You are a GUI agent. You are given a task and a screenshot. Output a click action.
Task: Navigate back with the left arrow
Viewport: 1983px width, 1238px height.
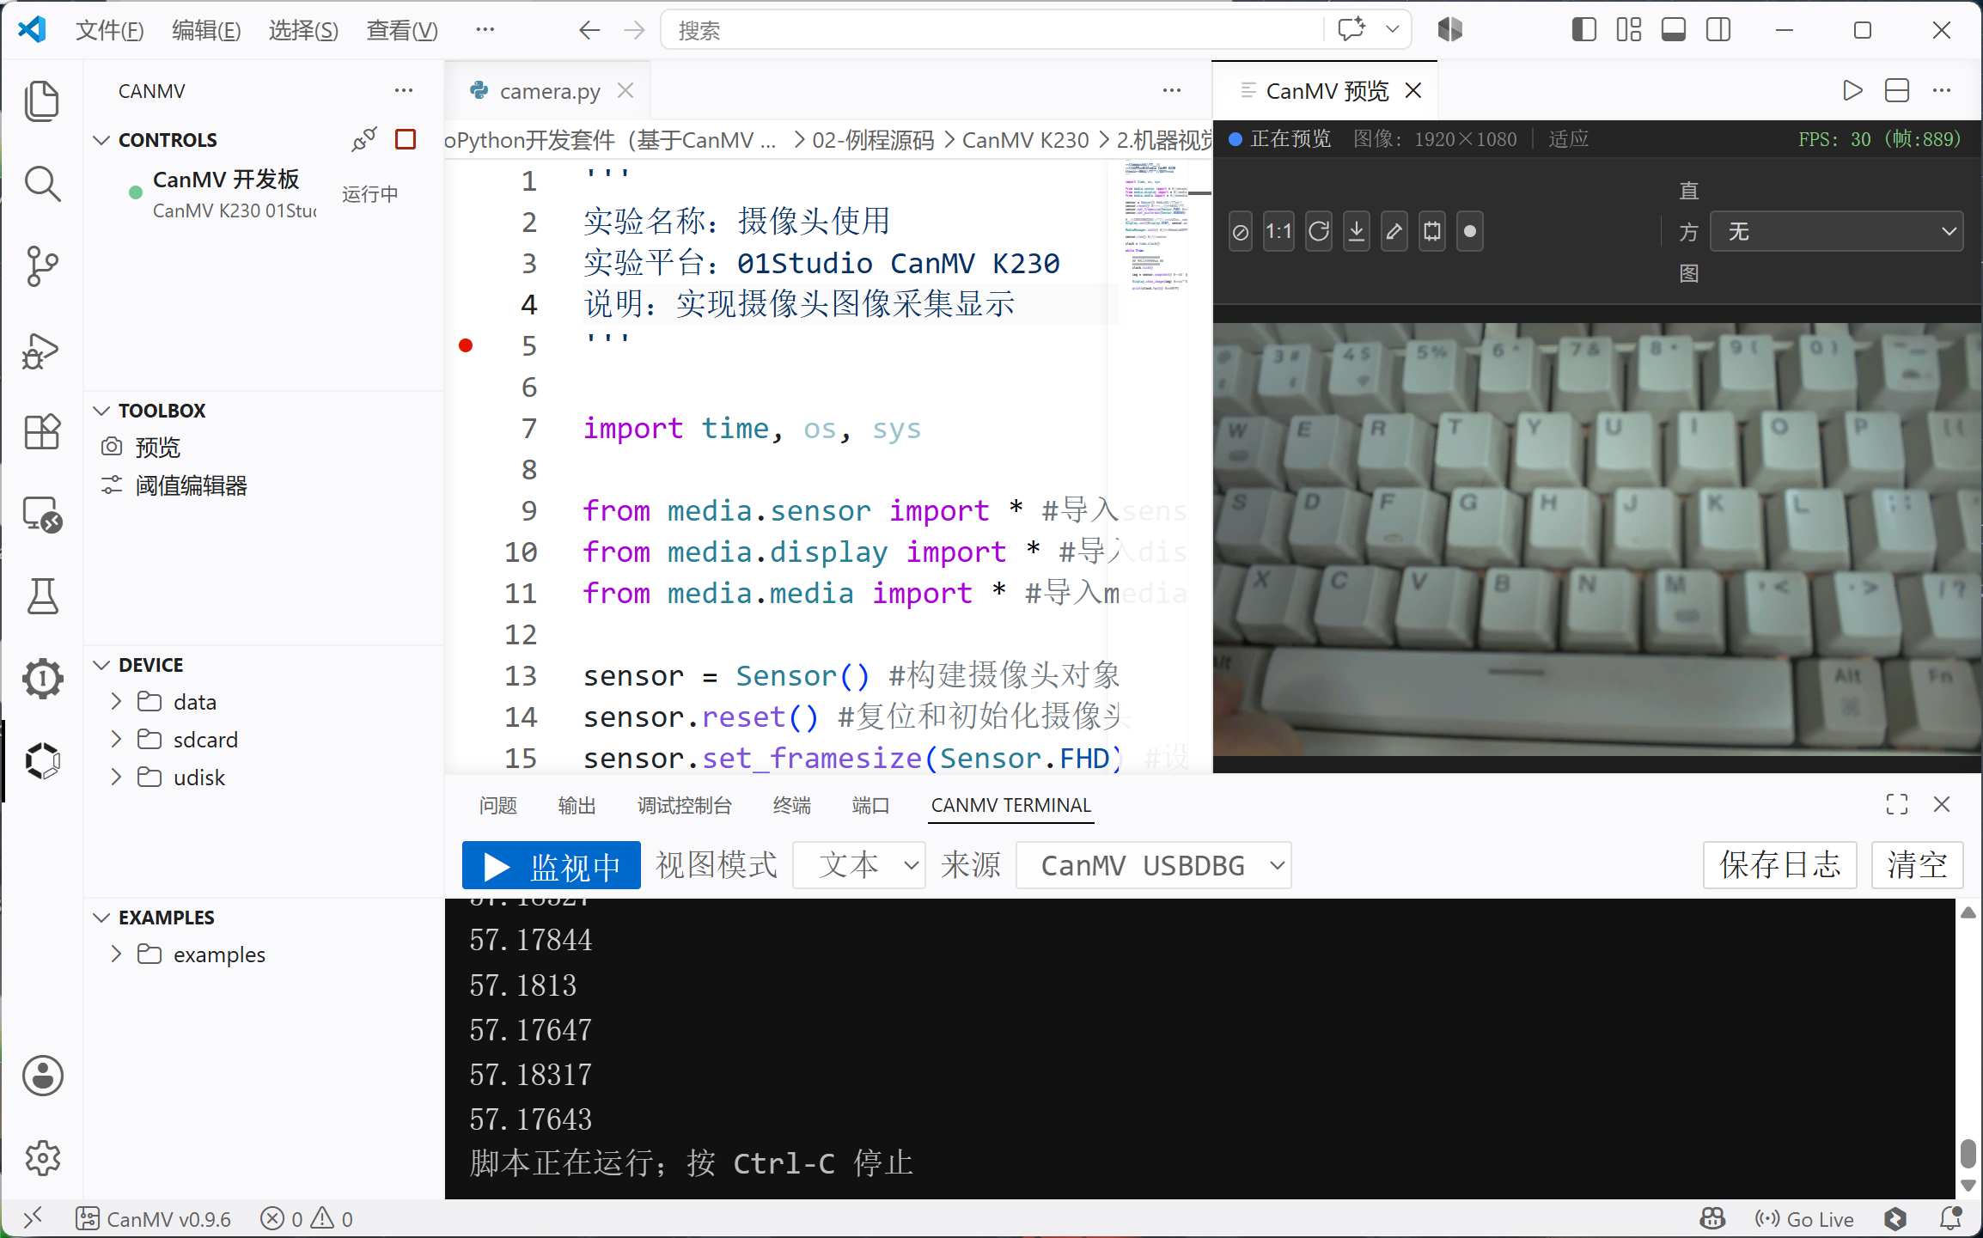pos(589,31)
